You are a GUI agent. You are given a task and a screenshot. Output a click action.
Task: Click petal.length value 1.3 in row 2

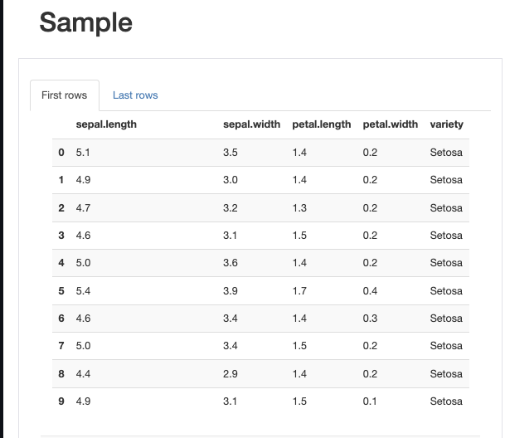point(299,208)
